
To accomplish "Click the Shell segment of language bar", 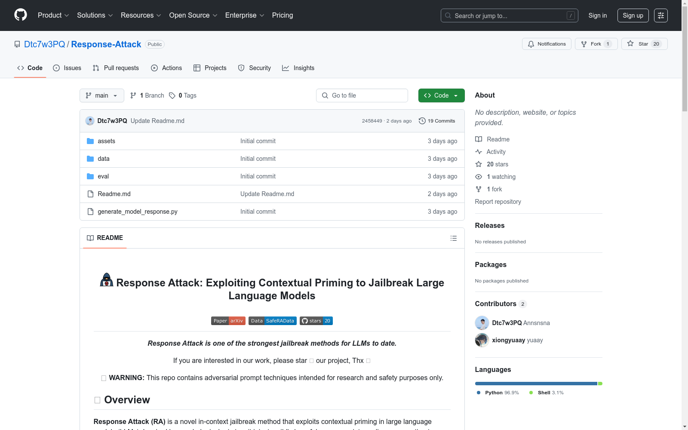I will pos(600,384).
